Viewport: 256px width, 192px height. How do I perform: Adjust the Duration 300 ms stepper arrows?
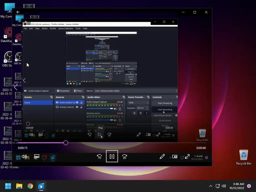point(147,108)
